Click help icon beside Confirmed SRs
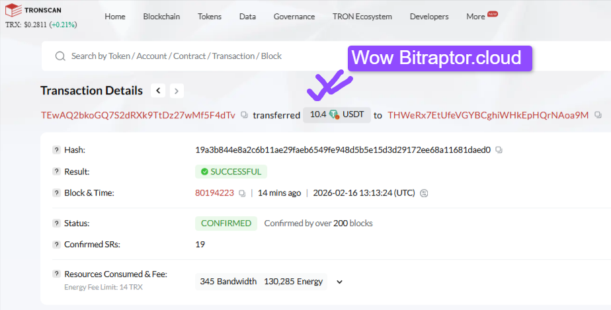The width and height of the screenshot is (611, 310). point(56,245)
